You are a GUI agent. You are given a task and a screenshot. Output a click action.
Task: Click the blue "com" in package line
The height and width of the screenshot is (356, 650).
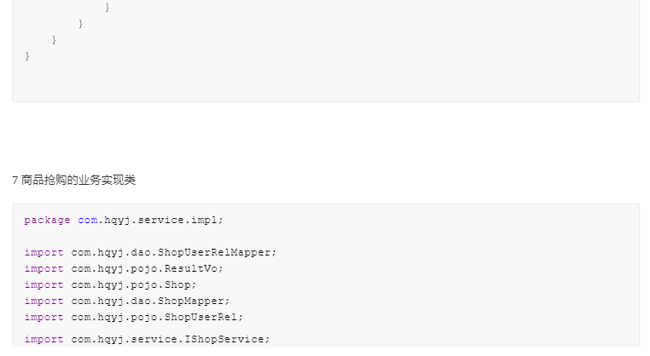pyautogui.click(x=87, y=220)
